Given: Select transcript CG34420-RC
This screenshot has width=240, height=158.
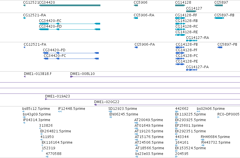Looking at the screenshot, I should click(70, 24).
